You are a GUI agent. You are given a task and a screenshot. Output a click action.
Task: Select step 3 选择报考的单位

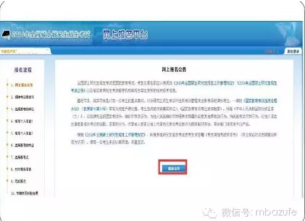click(23, 109)
